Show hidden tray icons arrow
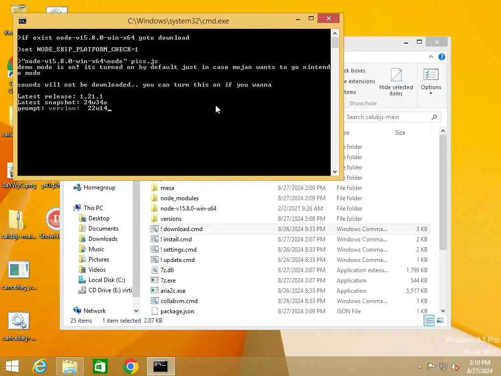 419,366
